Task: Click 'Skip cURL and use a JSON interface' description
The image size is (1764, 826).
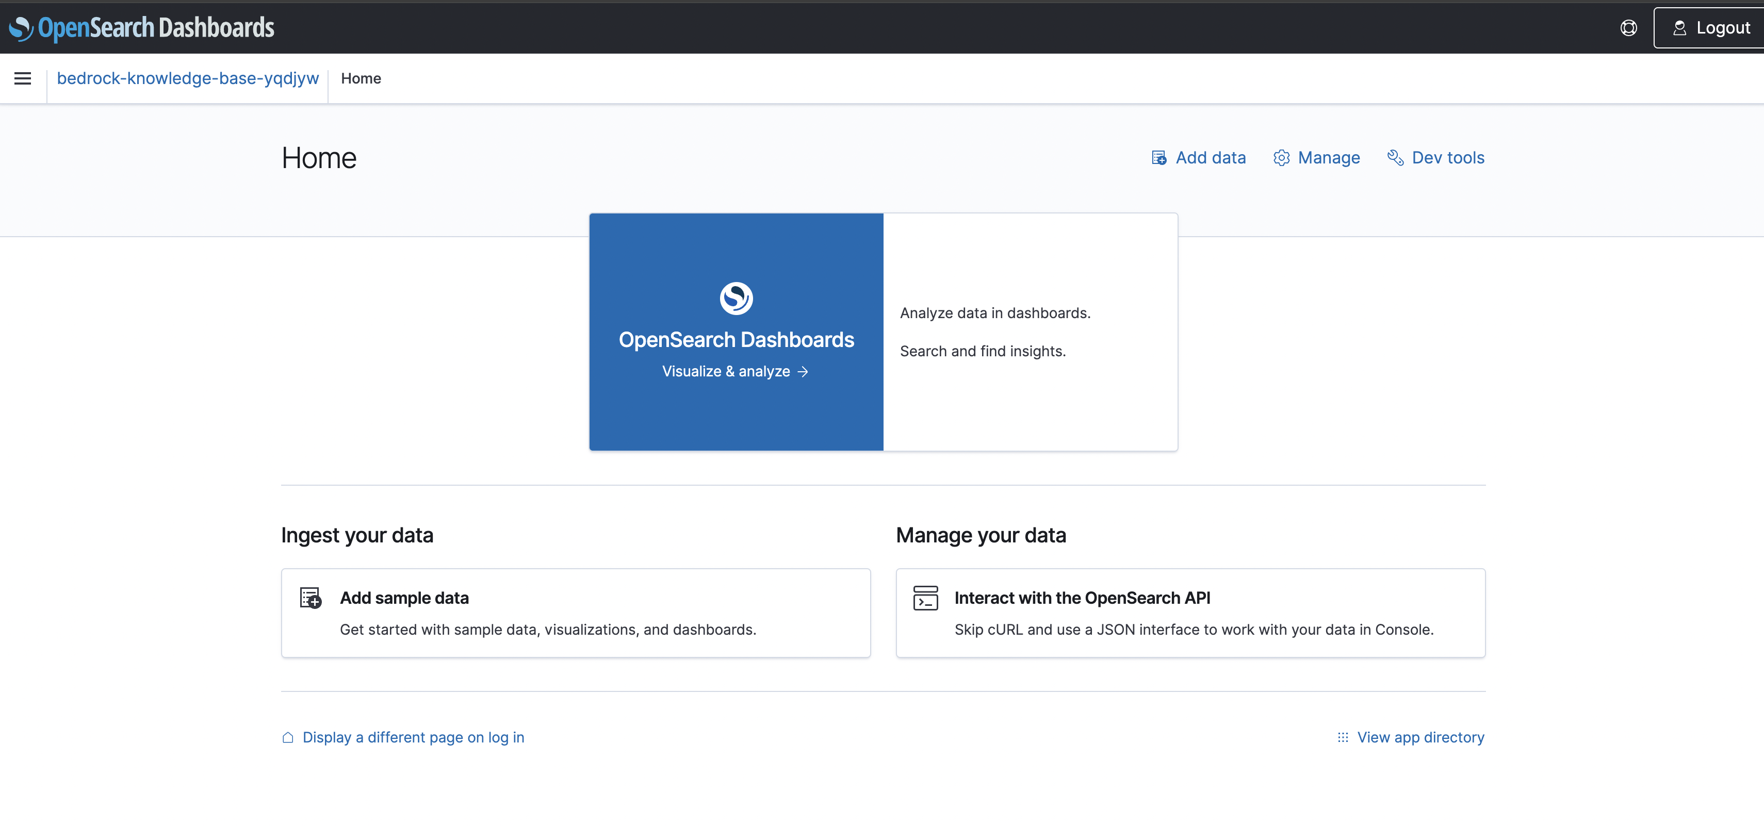Action: [1194, 630]
